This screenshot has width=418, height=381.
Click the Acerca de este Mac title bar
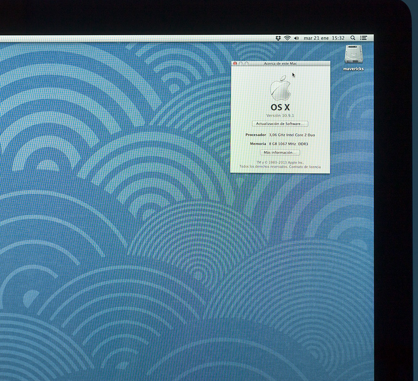tap(280, 63)
